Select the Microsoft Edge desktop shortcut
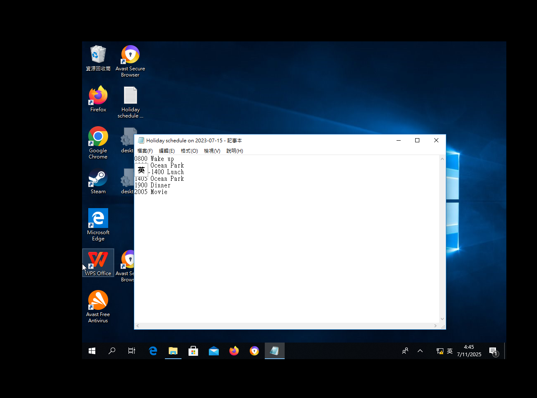 [x=98, y=225]
